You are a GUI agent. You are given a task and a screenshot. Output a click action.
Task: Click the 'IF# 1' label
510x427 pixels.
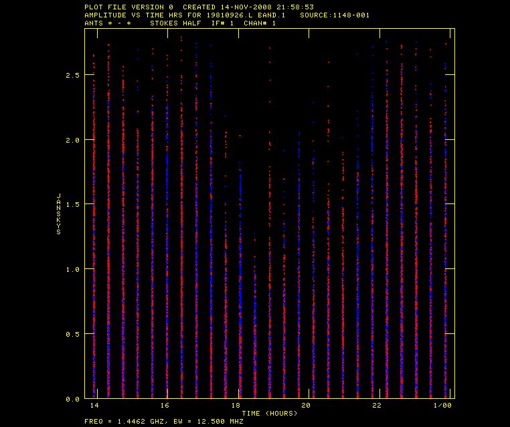223,23
